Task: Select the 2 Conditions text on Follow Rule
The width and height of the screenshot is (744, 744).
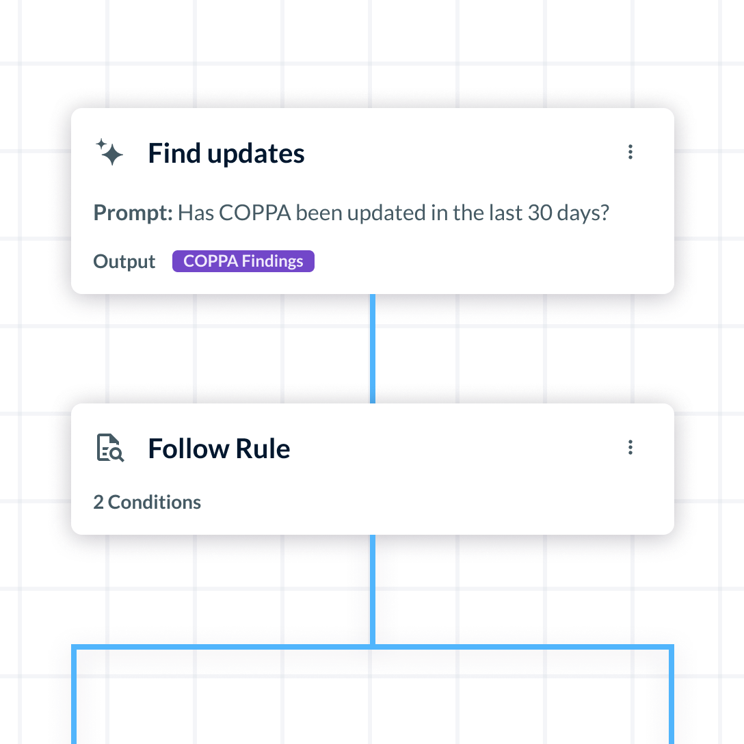Action: (x=147, y=501)
